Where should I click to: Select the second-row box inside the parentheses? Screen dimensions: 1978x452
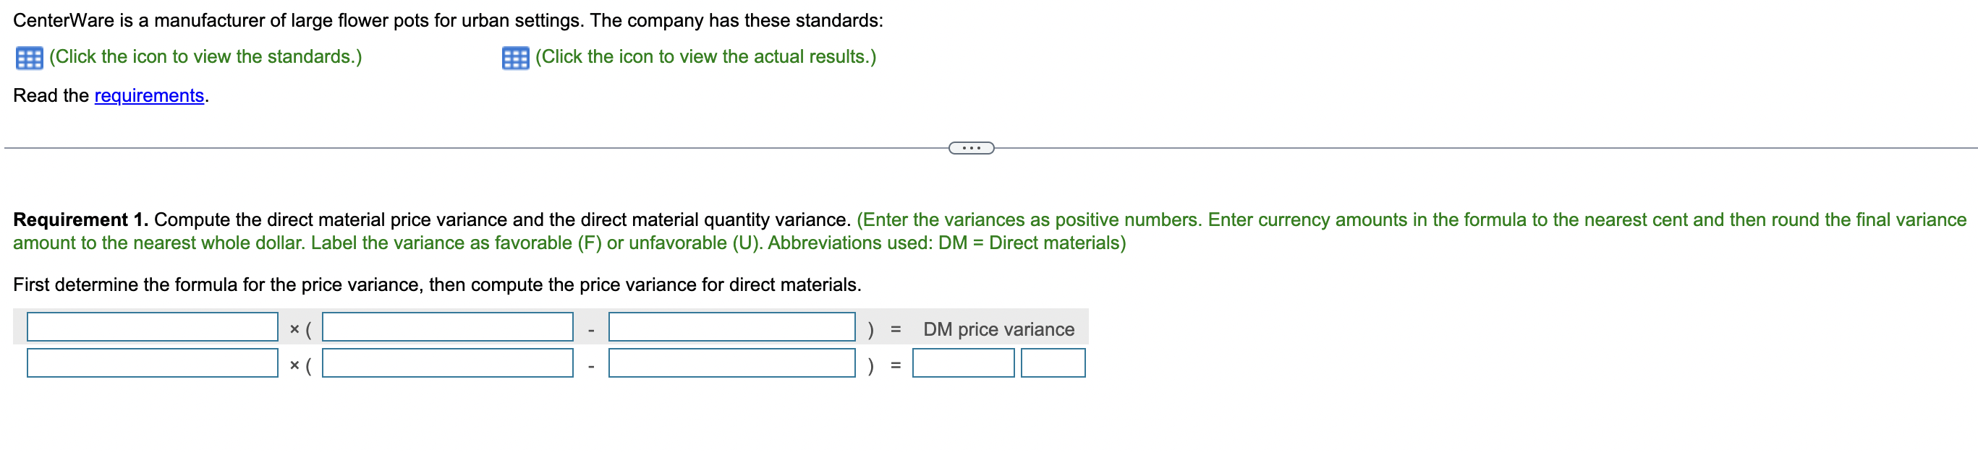pyautogui.click(x=447, y=362)
